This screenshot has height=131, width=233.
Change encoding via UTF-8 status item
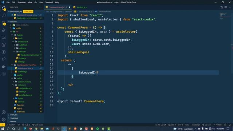tap(181, 125)
